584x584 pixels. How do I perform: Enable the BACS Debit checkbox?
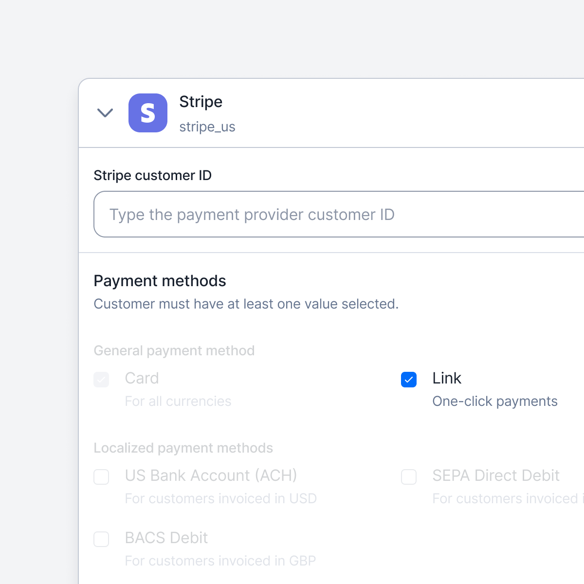tap(101, 539)
